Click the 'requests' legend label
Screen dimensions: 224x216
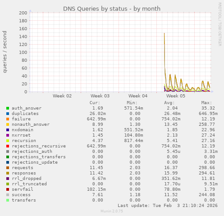[x=23, y=168]
